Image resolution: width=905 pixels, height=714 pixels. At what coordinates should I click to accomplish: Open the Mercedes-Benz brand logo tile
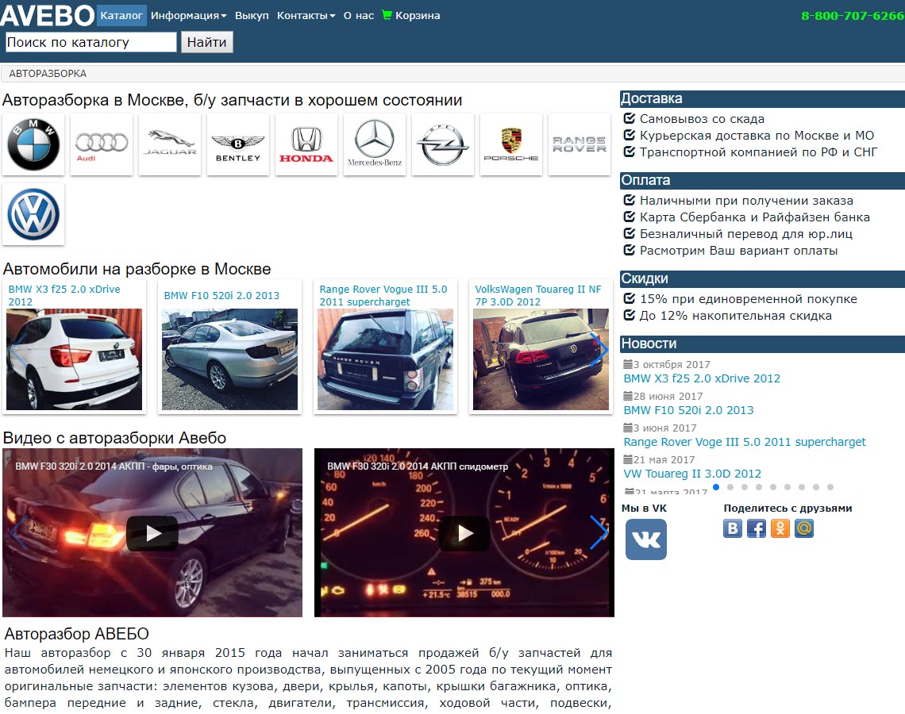(x=375, y=144)
